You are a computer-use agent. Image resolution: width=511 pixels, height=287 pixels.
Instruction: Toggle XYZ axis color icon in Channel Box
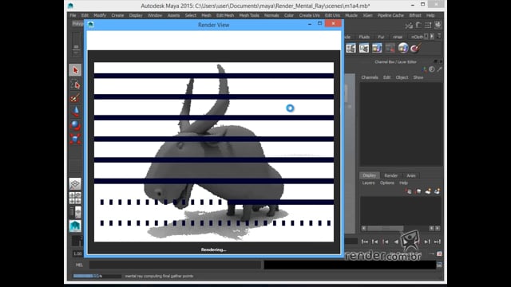[424, 69]
